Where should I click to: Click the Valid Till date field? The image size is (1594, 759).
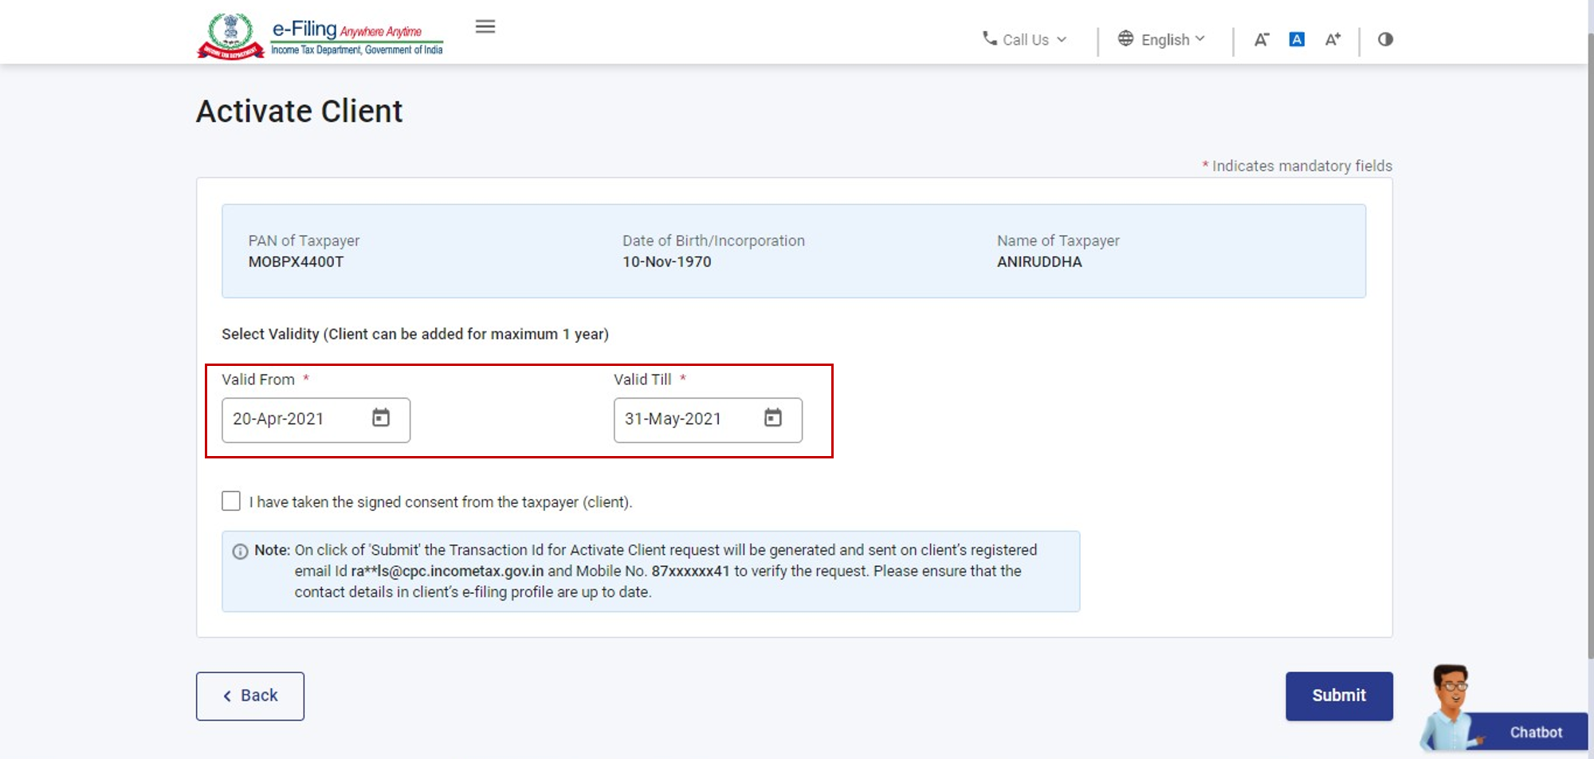click(x=685, y=419)
